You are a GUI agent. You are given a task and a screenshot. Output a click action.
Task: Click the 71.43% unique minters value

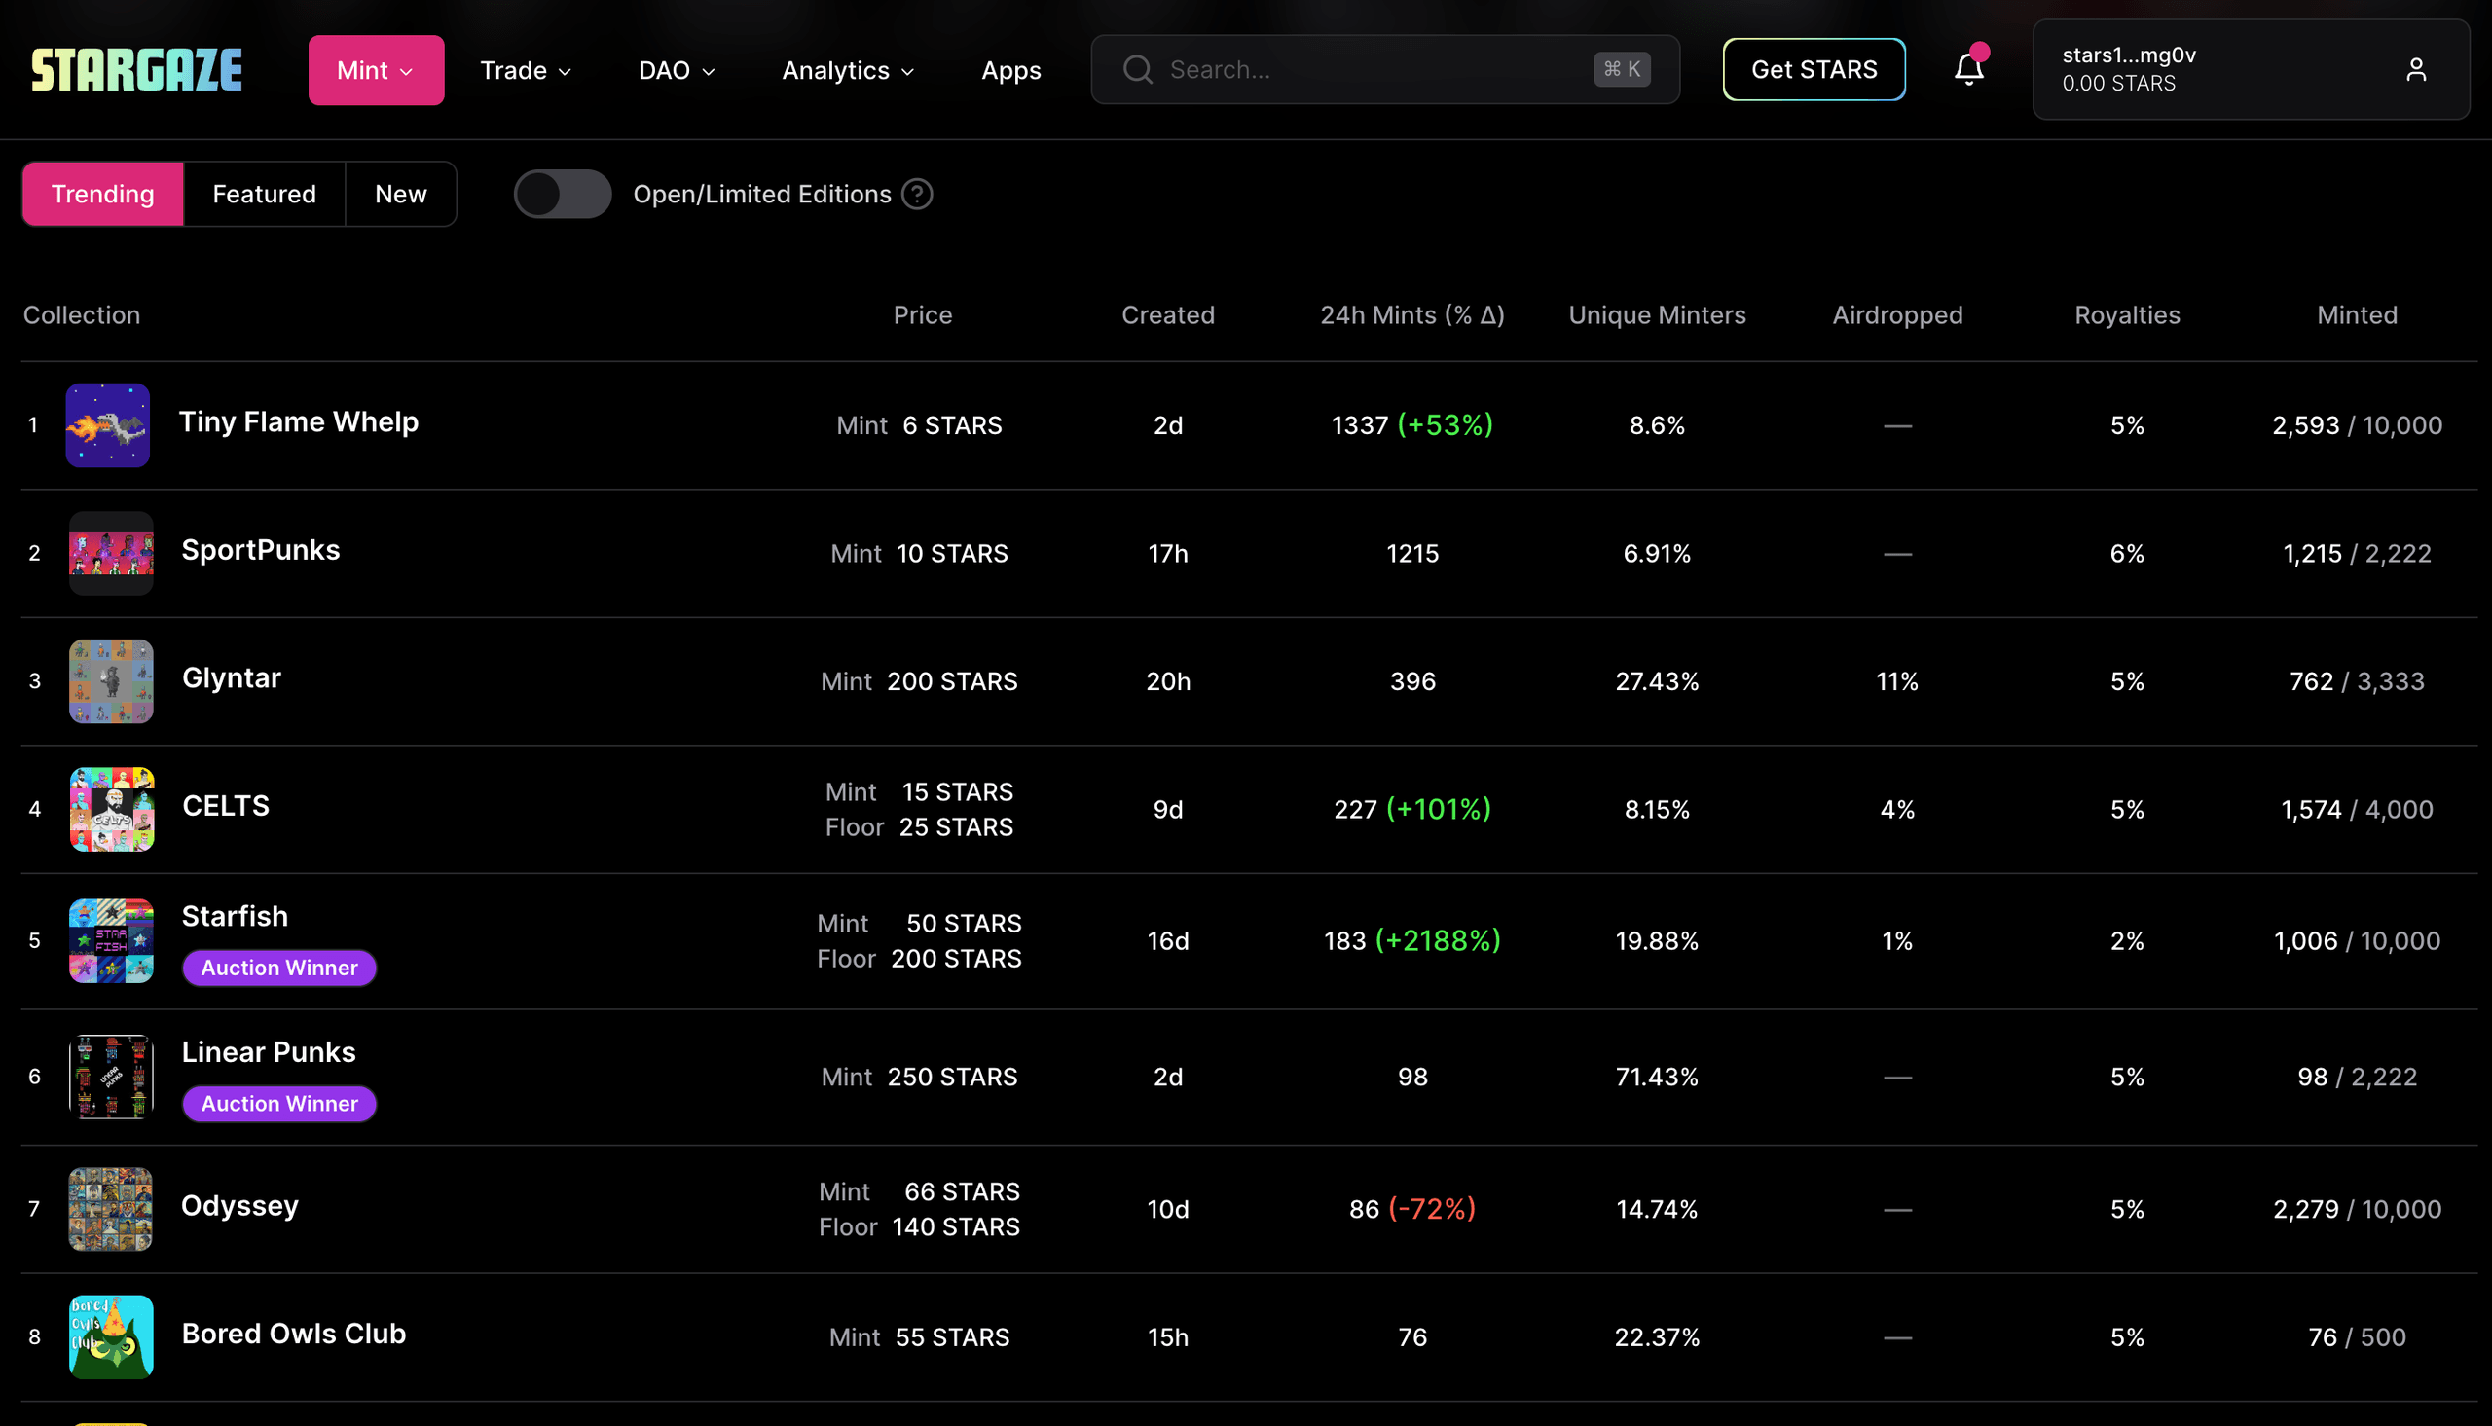click(1657, 1077)
